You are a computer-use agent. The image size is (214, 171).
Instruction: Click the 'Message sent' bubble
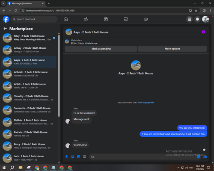pyautogui.click(x=81, y=119)
